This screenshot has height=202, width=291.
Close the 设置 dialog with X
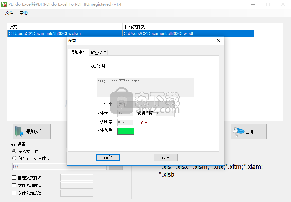click(x=219, y=41)
